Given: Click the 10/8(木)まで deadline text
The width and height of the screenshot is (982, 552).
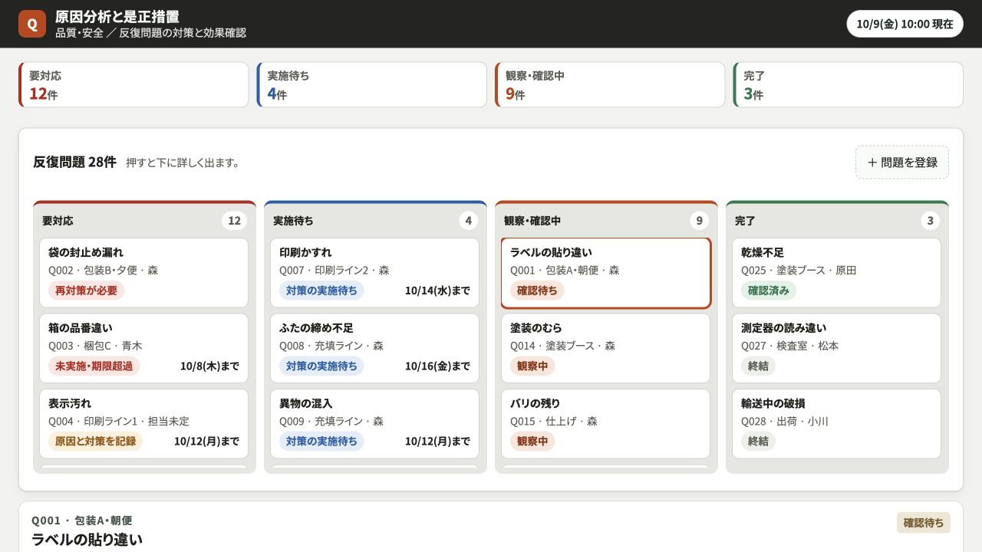Looking at the screenshot, I should [x=209, y=366].
